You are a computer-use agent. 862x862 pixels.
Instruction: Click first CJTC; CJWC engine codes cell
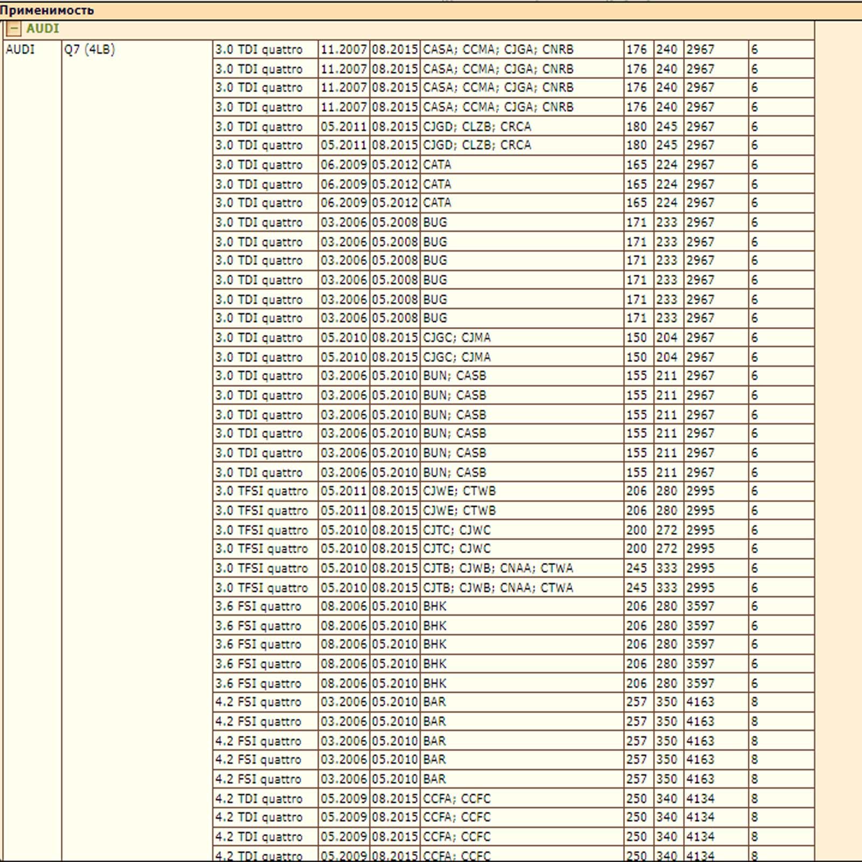[456, 530]
